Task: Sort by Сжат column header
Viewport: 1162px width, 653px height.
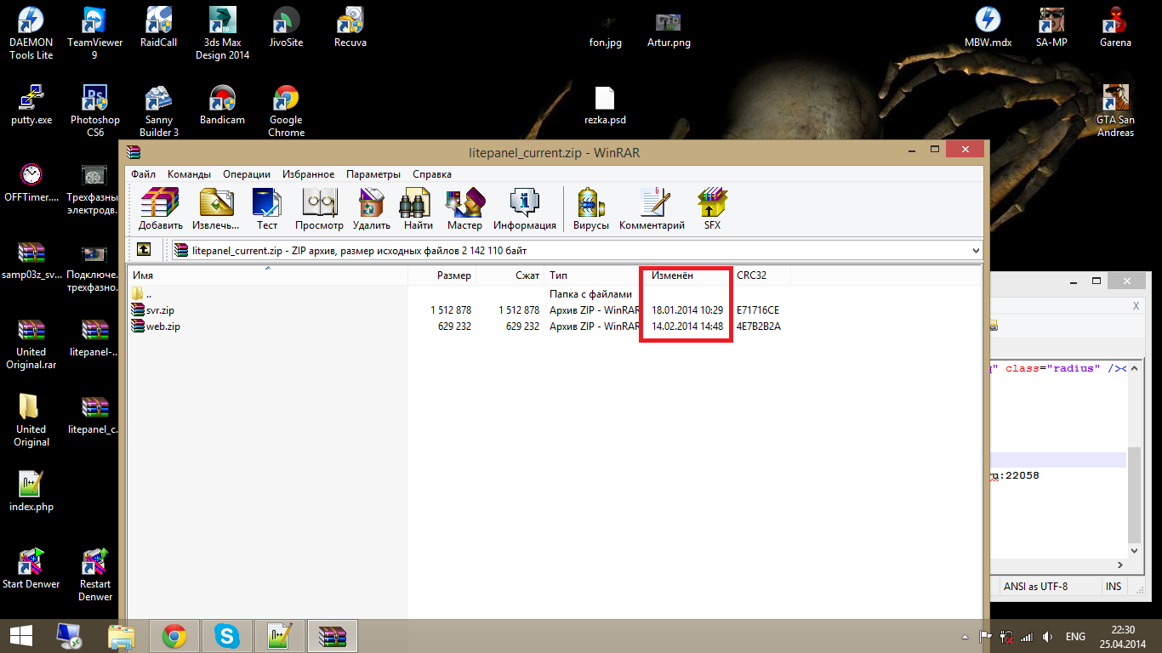Action: (510, 275)
